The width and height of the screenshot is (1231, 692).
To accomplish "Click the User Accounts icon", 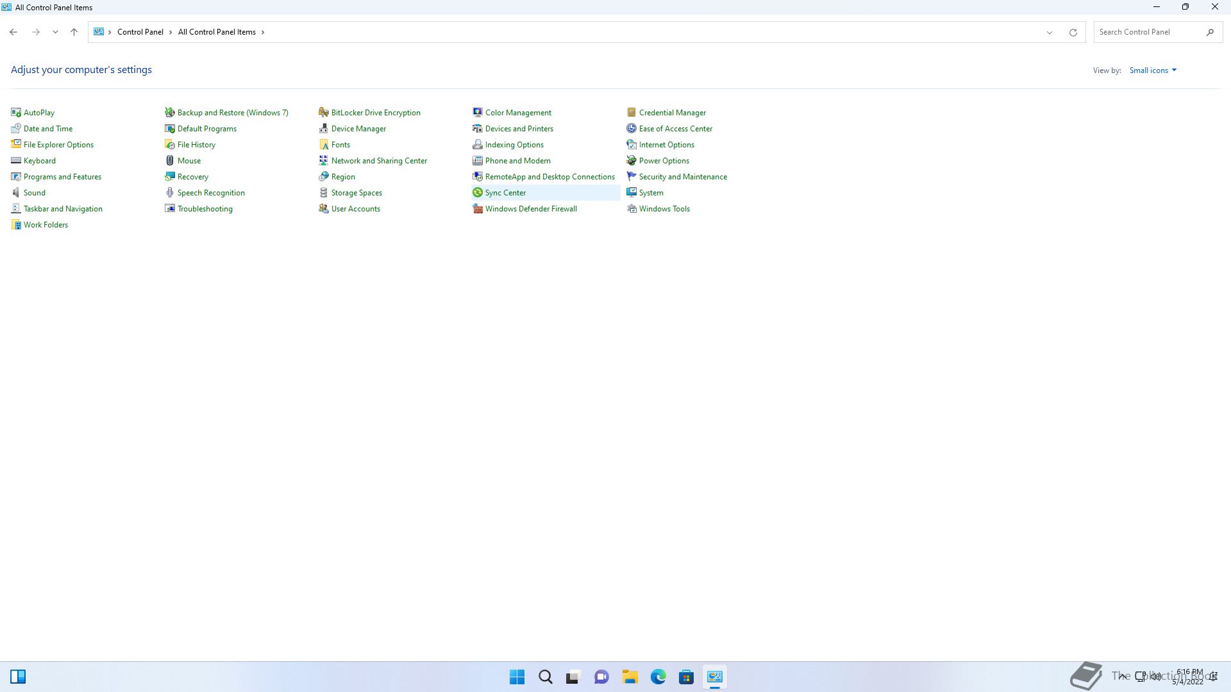I will pyautogui.click(x=324, y=208).
